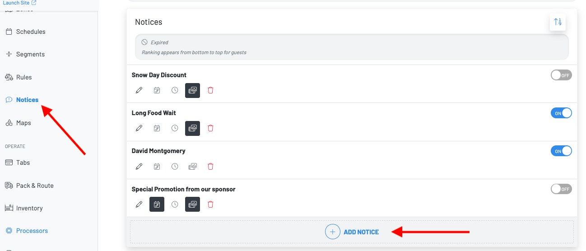586x251 pixels.
Task: Open Schedules in the sidebar
Action: coord(31,32)
